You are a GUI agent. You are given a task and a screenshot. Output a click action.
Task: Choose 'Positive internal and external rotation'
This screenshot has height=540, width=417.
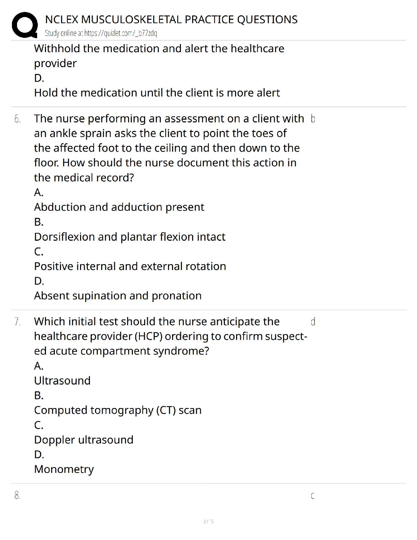tap(130, 266)
